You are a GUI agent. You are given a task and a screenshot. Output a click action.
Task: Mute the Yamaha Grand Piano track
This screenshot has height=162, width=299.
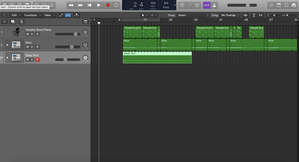pos(28,34)
